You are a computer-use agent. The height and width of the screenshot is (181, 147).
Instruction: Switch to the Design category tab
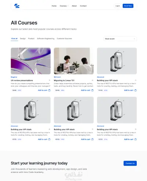(x=23, y=38)
